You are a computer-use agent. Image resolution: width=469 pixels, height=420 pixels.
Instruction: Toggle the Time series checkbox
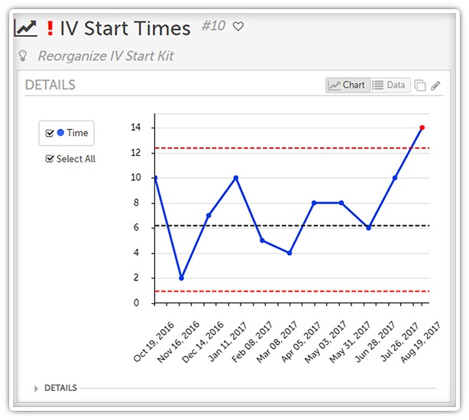(x=50, y=133)
